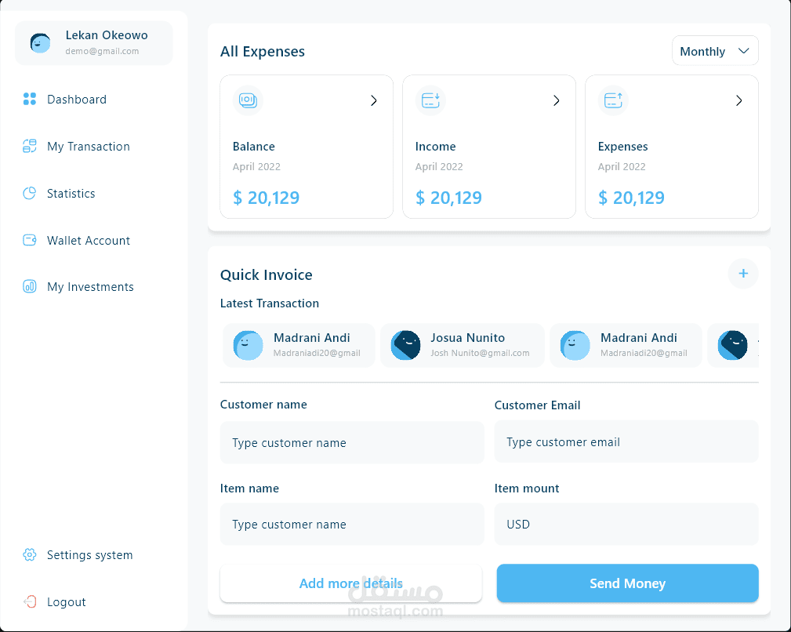Click the Dashboard grid icon
The width and height of the screenshot is (791, 632).
pos(30,99)
